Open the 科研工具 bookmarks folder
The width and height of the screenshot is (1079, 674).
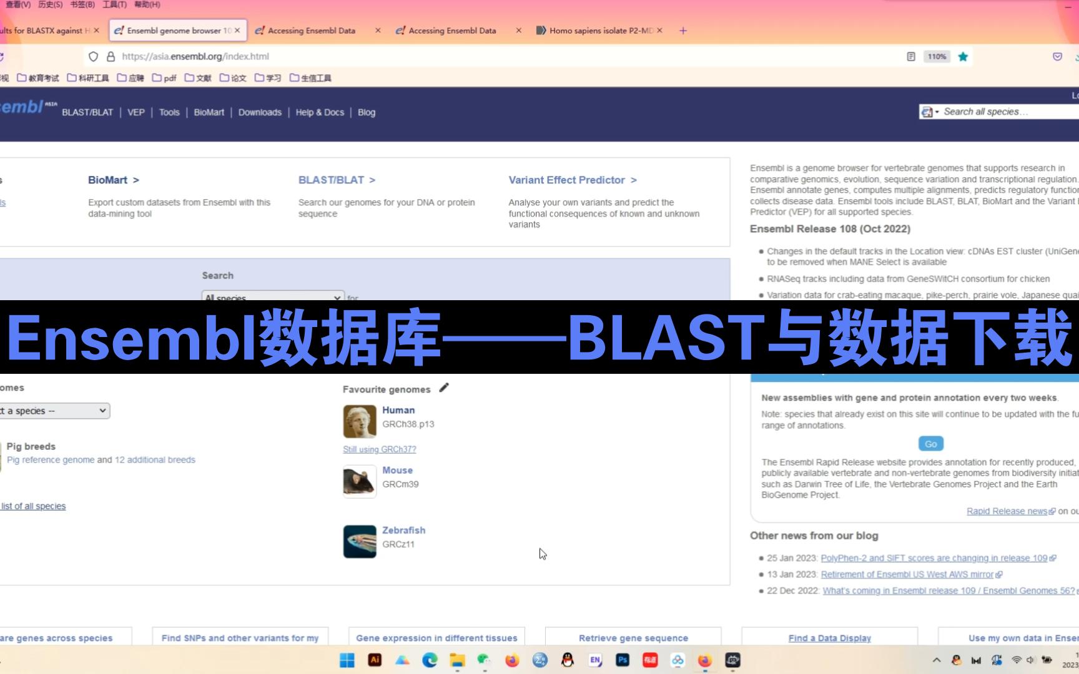click(x=88, y=78)
